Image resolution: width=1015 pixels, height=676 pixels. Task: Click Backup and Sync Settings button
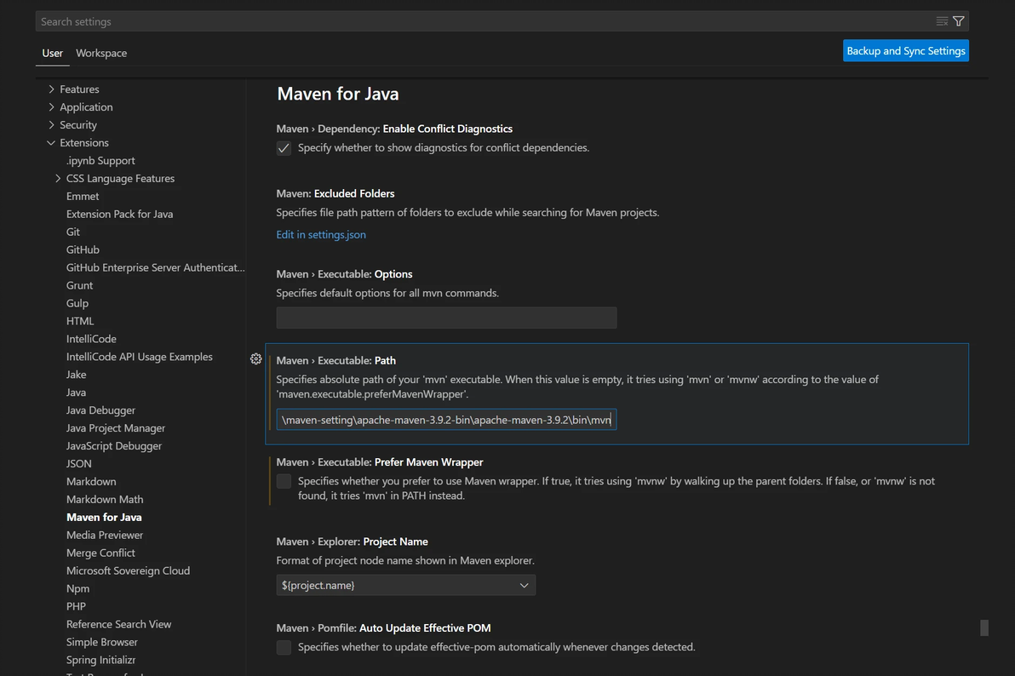point(906,51)
